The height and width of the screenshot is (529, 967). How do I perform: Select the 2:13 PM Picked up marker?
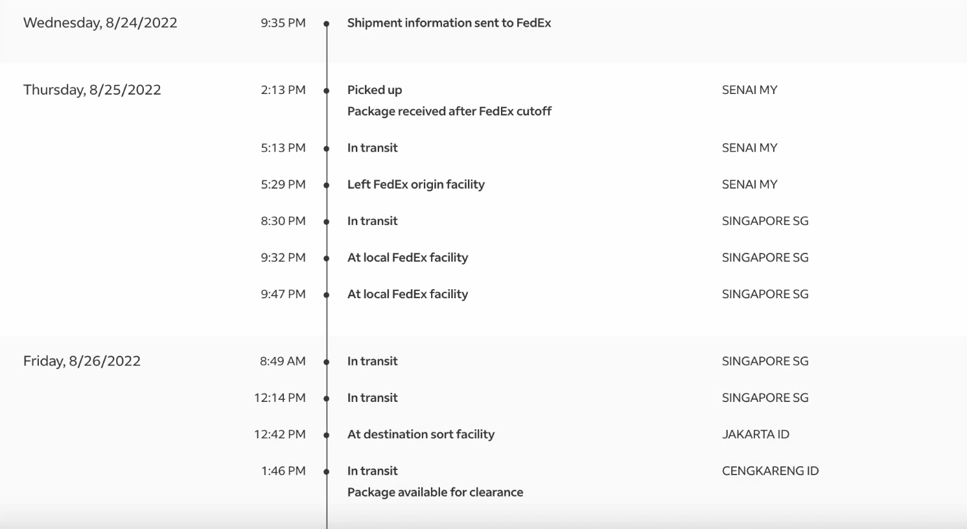(327, 91)
